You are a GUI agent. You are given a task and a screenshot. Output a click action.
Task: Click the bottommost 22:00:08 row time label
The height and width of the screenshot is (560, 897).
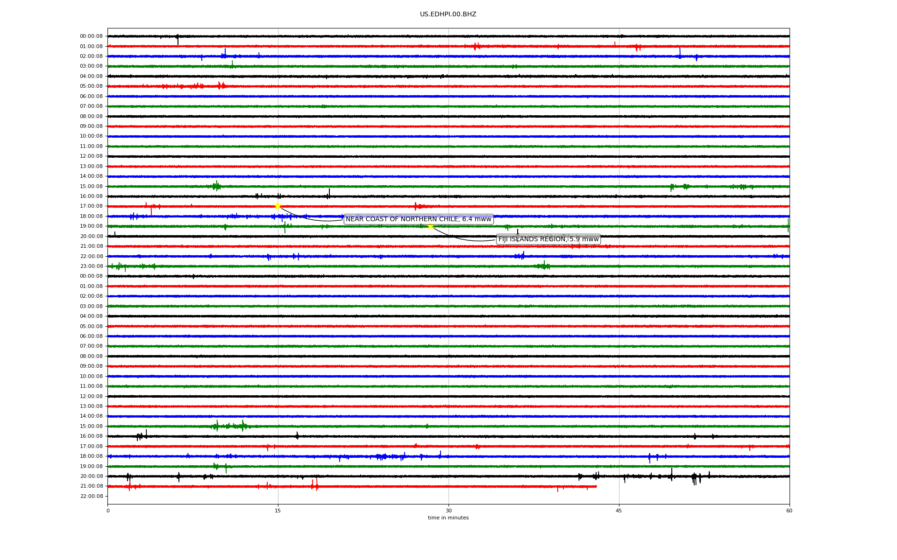click(x=91, y=496)
